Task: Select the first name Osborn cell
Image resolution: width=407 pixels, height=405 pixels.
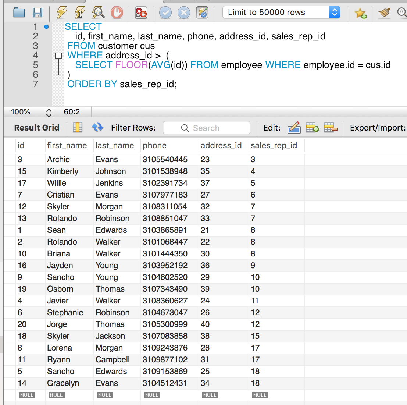Action: pos(69,289)
